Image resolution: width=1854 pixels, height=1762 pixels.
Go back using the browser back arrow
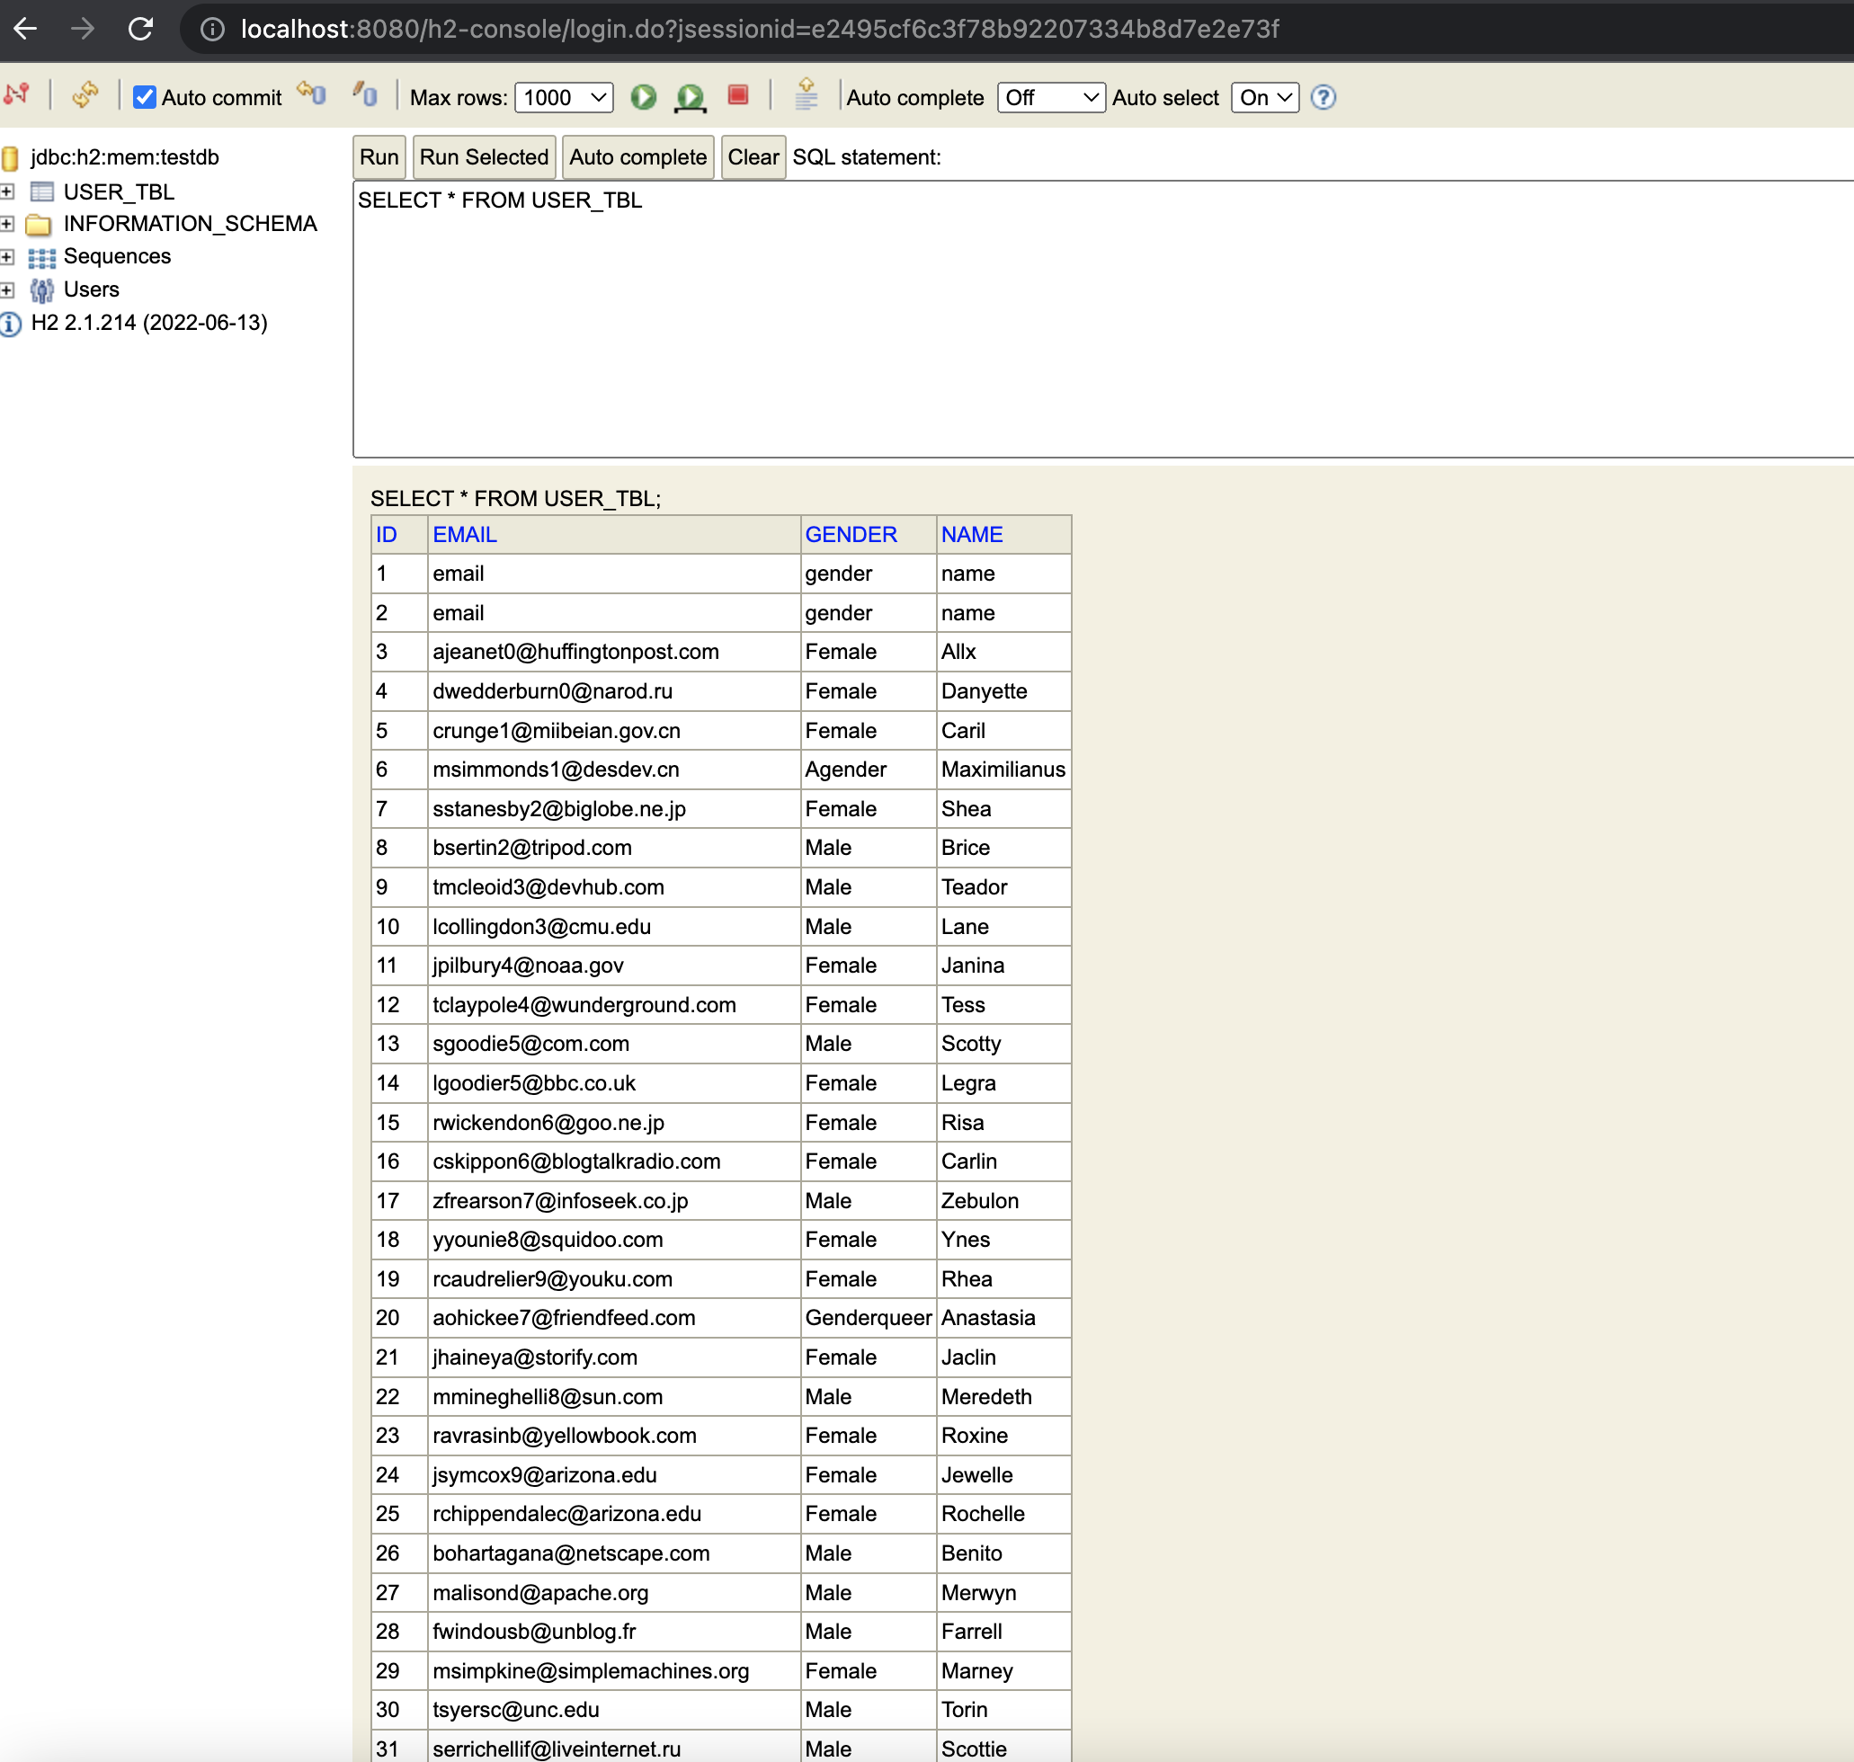click(x=25, y=29)
